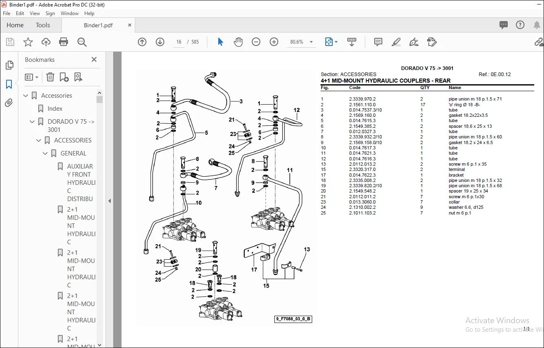Open the File menu
This screenshot has height=348, width=544.
[7, 13]
